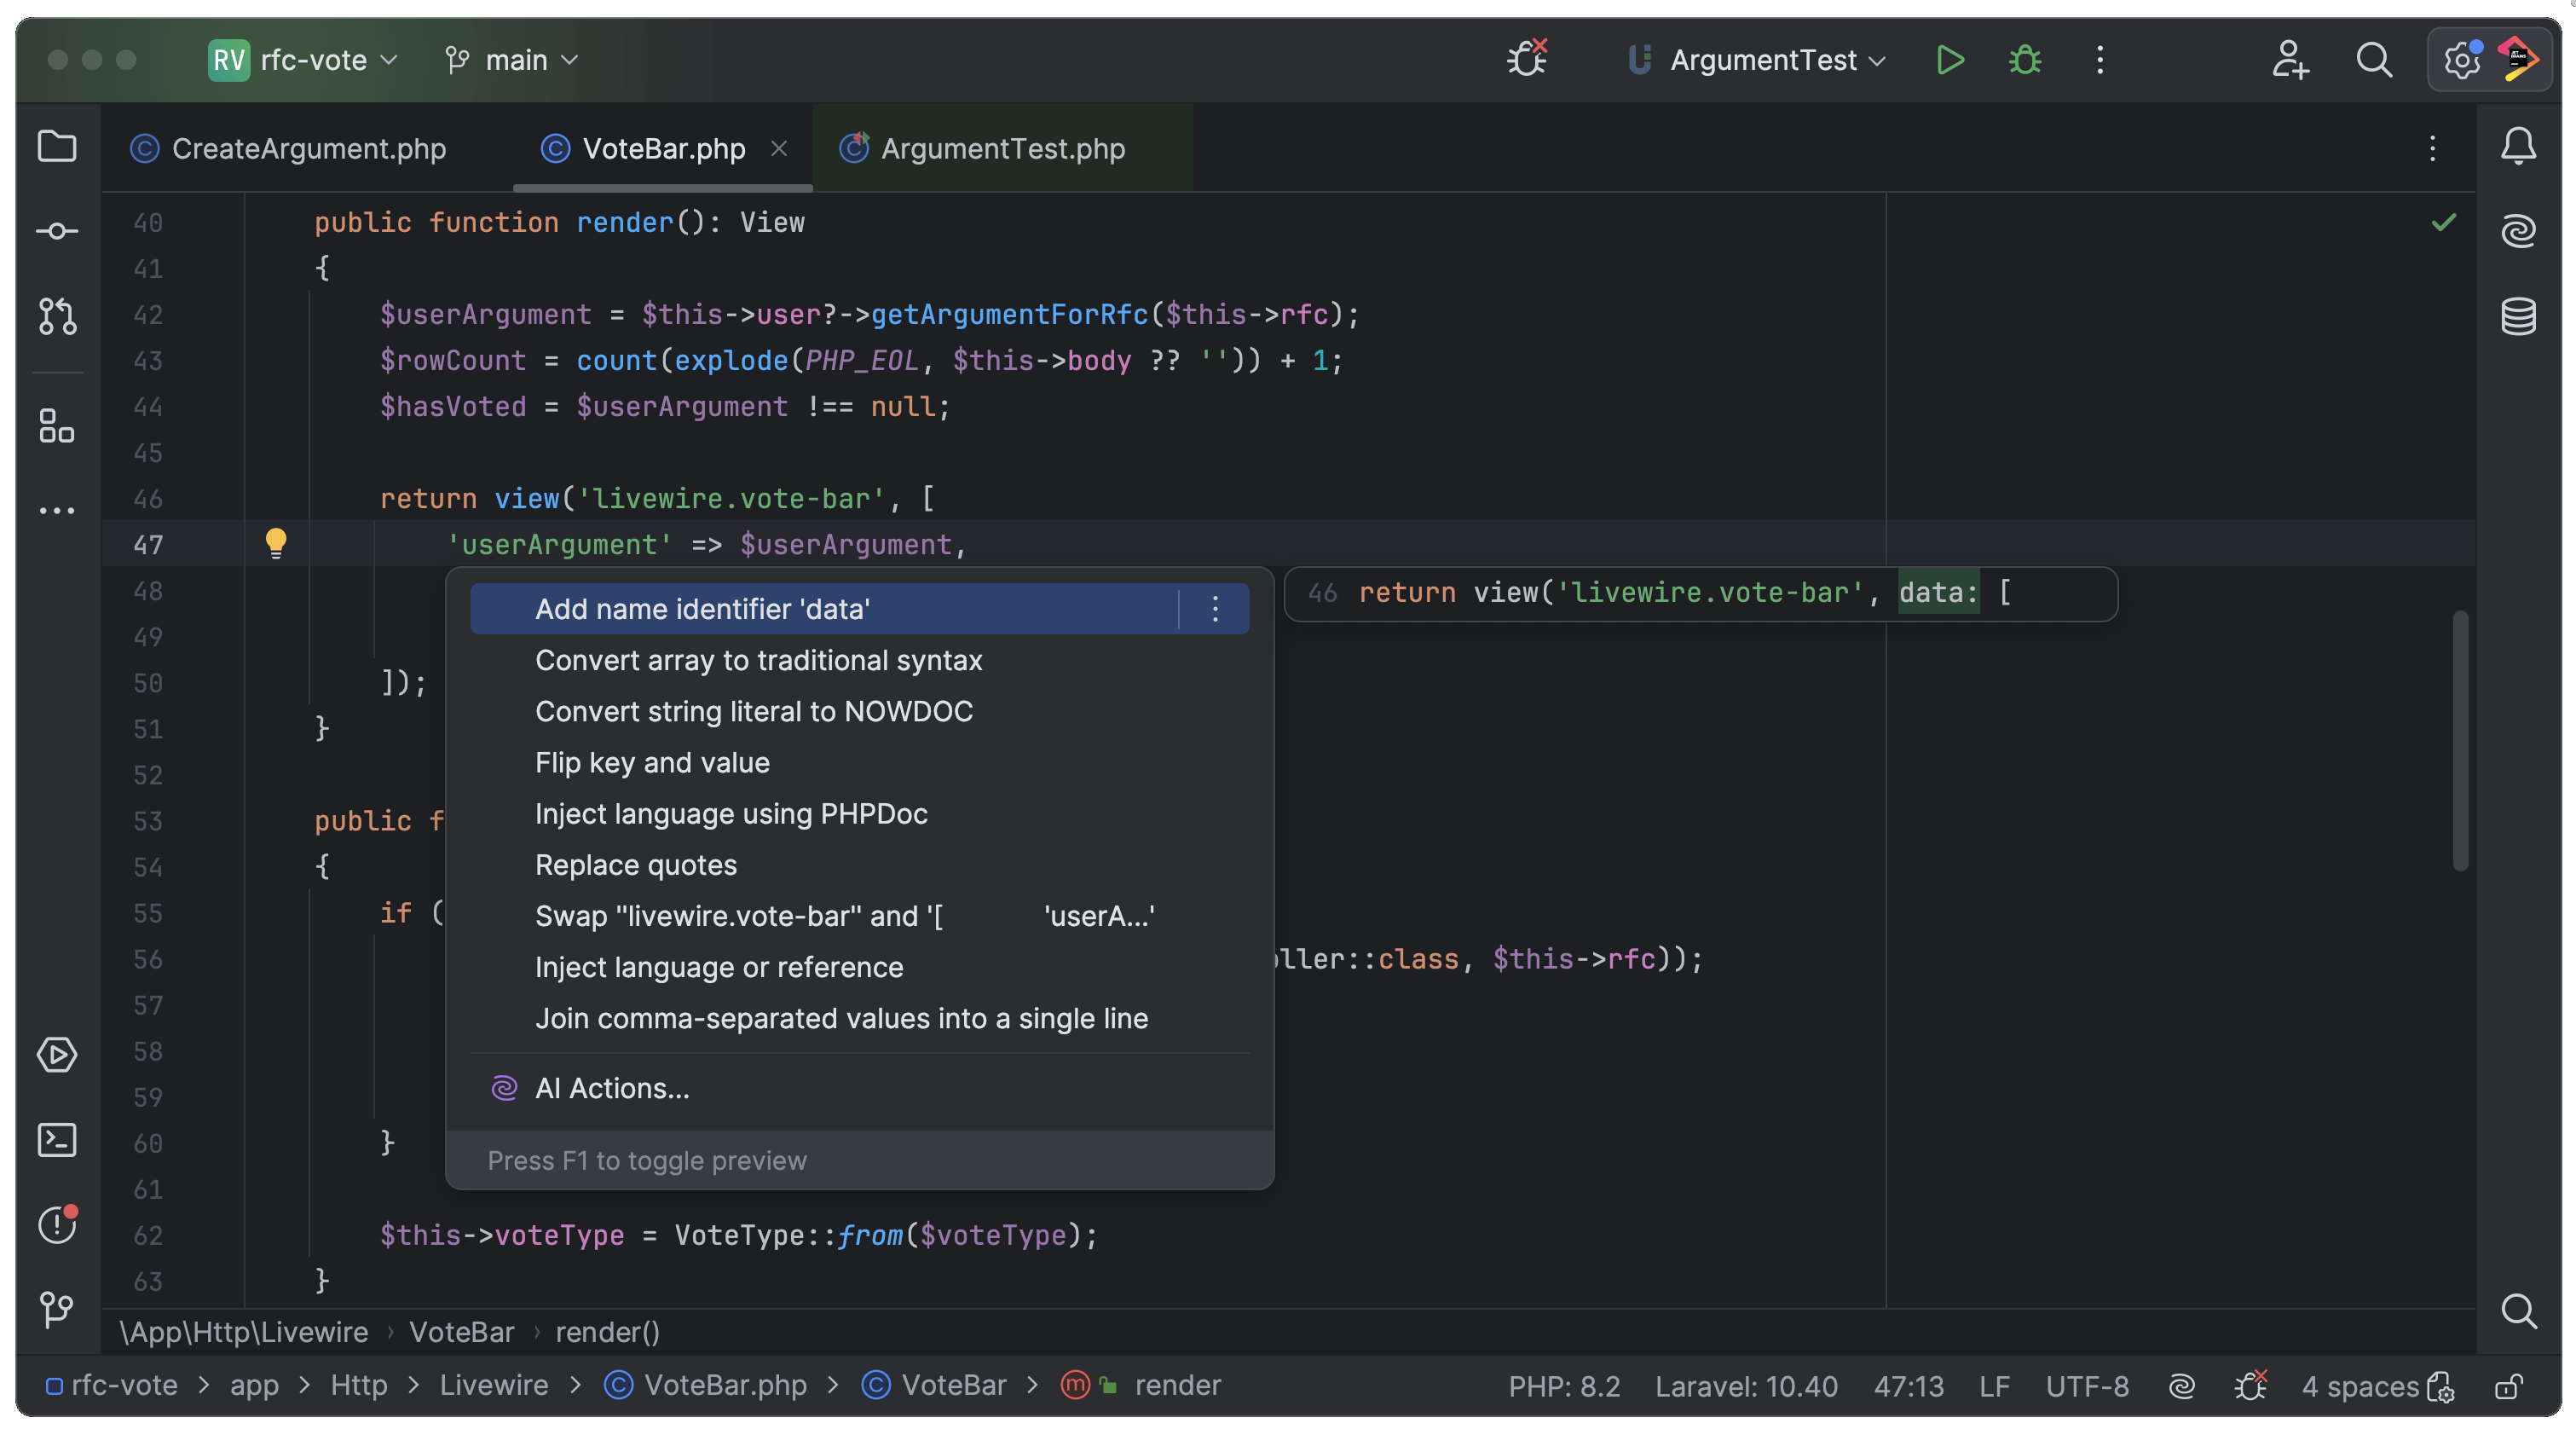Click the yellow intention lightbulb on line 47
Viewport: 2576px width, 1429px height.
[275, 543]
